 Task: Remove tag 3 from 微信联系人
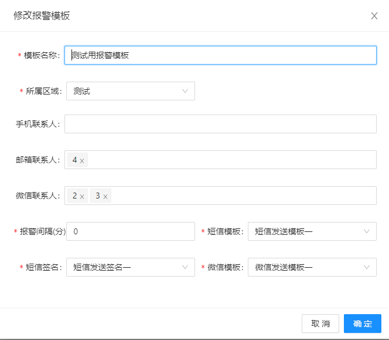pyautogui.click(x=105, y=197)
